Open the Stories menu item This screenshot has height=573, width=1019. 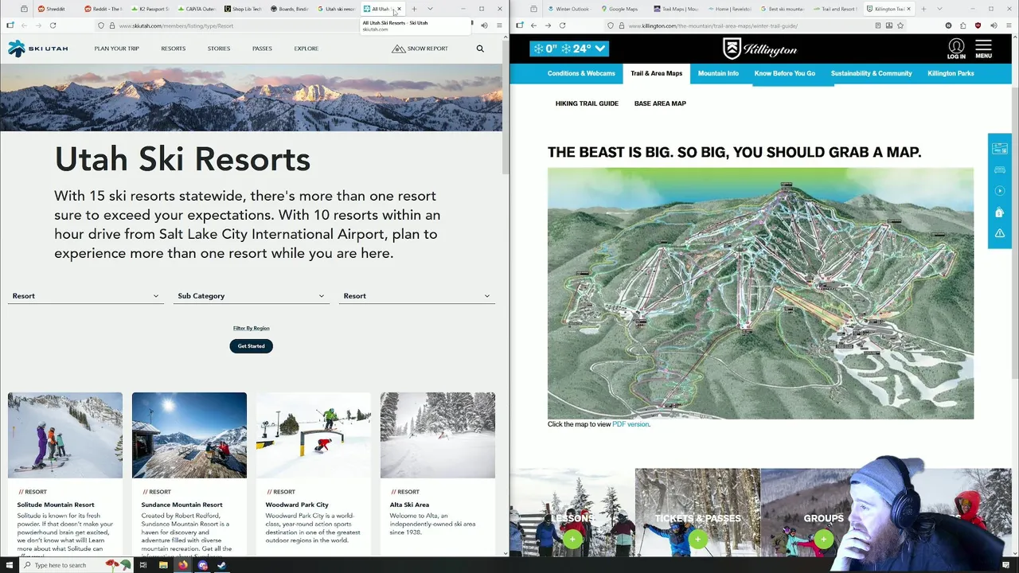[x=219, y=49]
